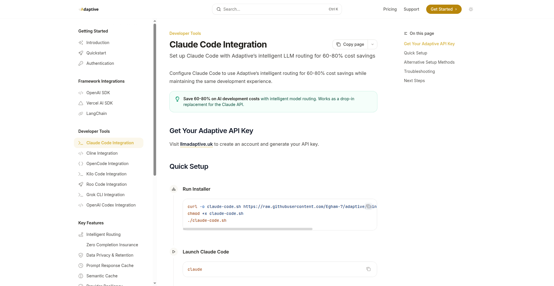The width and height of the screenshot is (554, 286).
Task: Open the Pricing link in header
Action: click(390, 9)
